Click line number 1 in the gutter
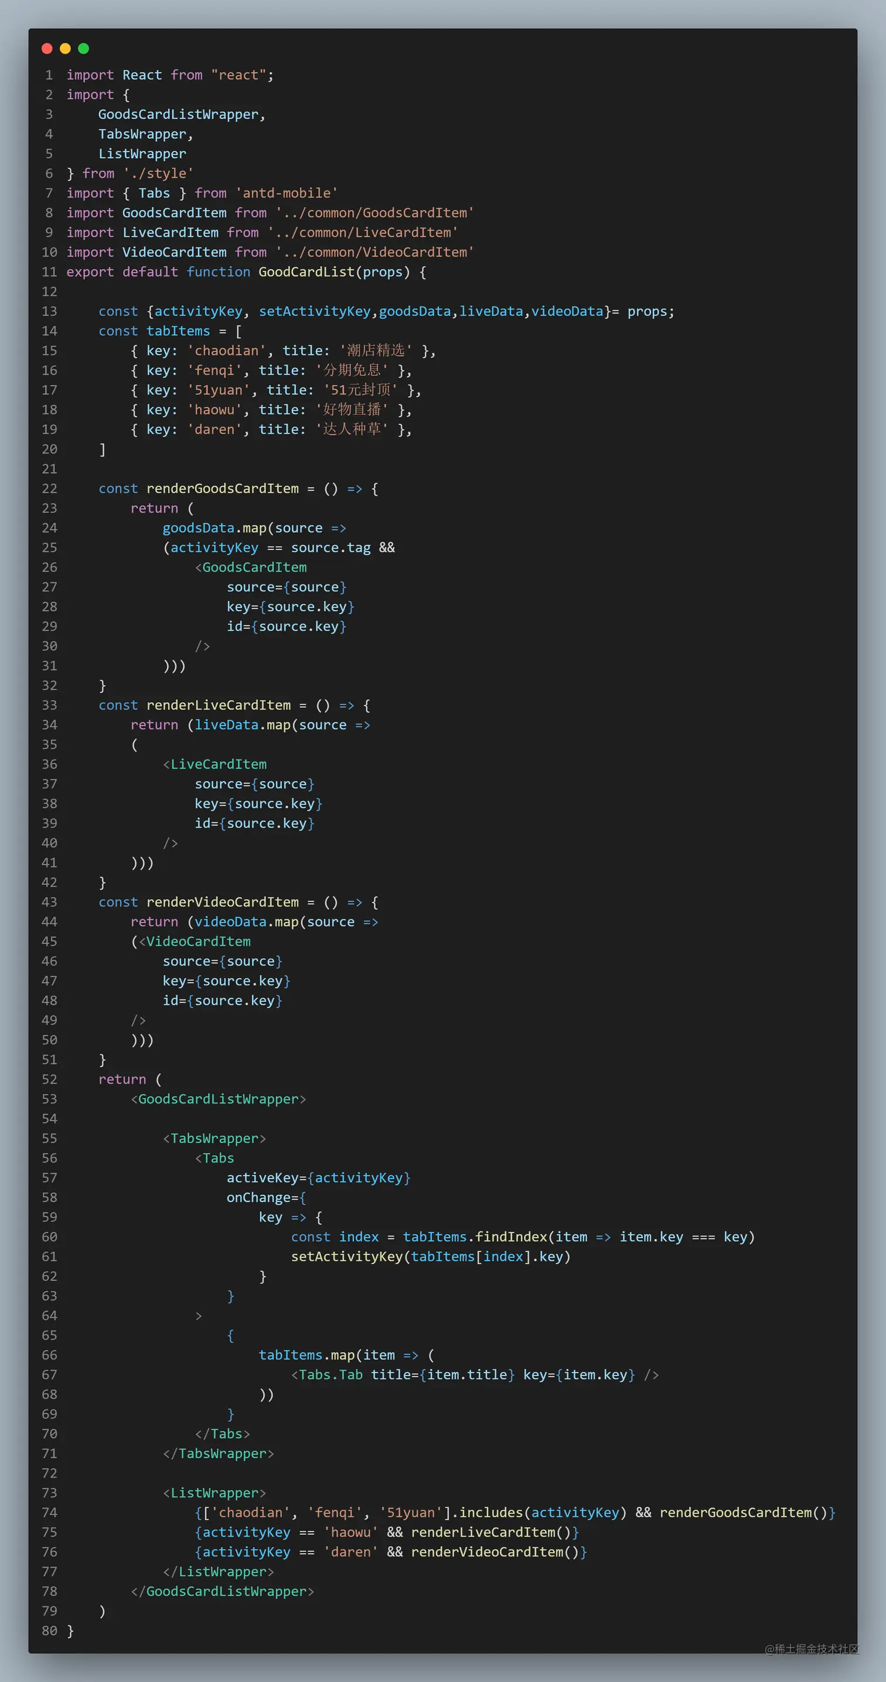This screenshot has width=886, height=1682. tap(50, 75)
